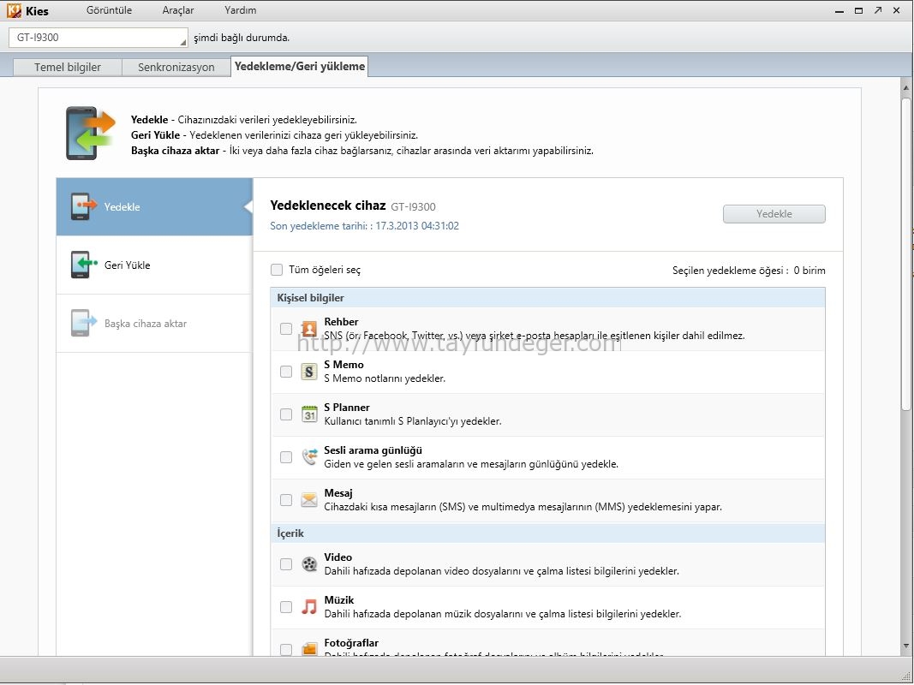Enable the Müzik checkbox
The image size is (914, 685).
pos(285,607)
